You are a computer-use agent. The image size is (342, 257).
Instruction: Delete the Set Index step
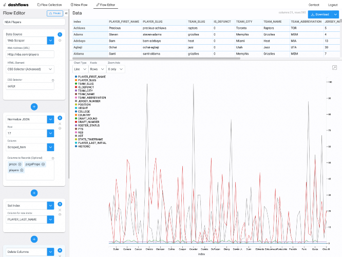click(x=60, y=210)
